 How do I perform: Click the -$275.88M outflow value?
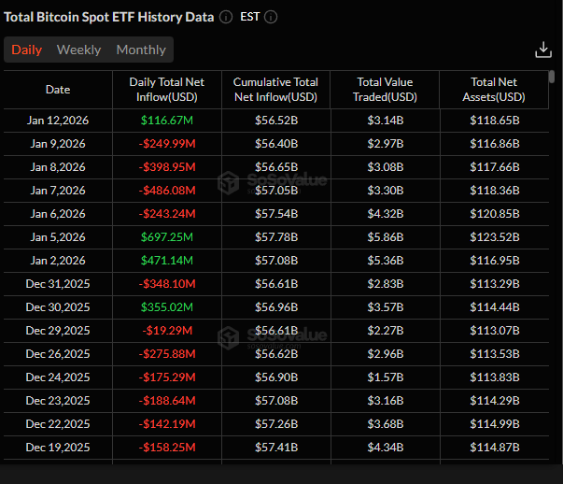point(167,354)
